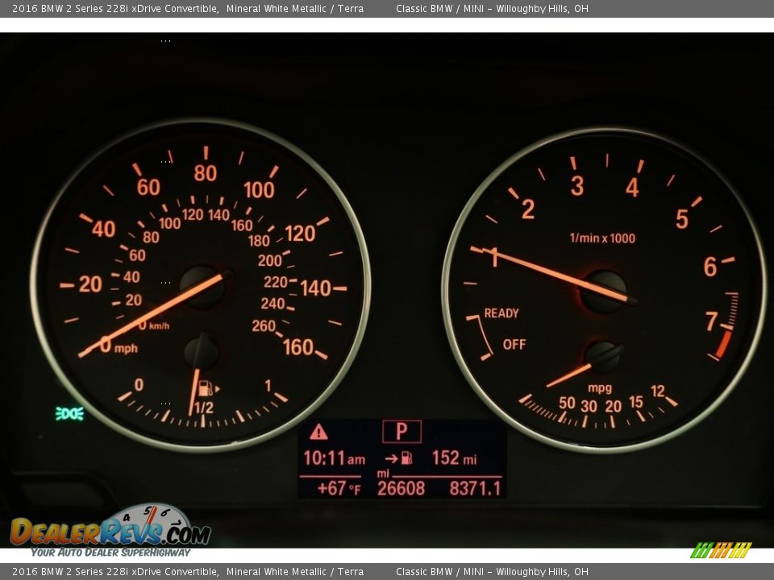Click the 8371.1 trip meter reading
Image resolution: width=774 pixels, height=580 pixels.
(475, 488)
